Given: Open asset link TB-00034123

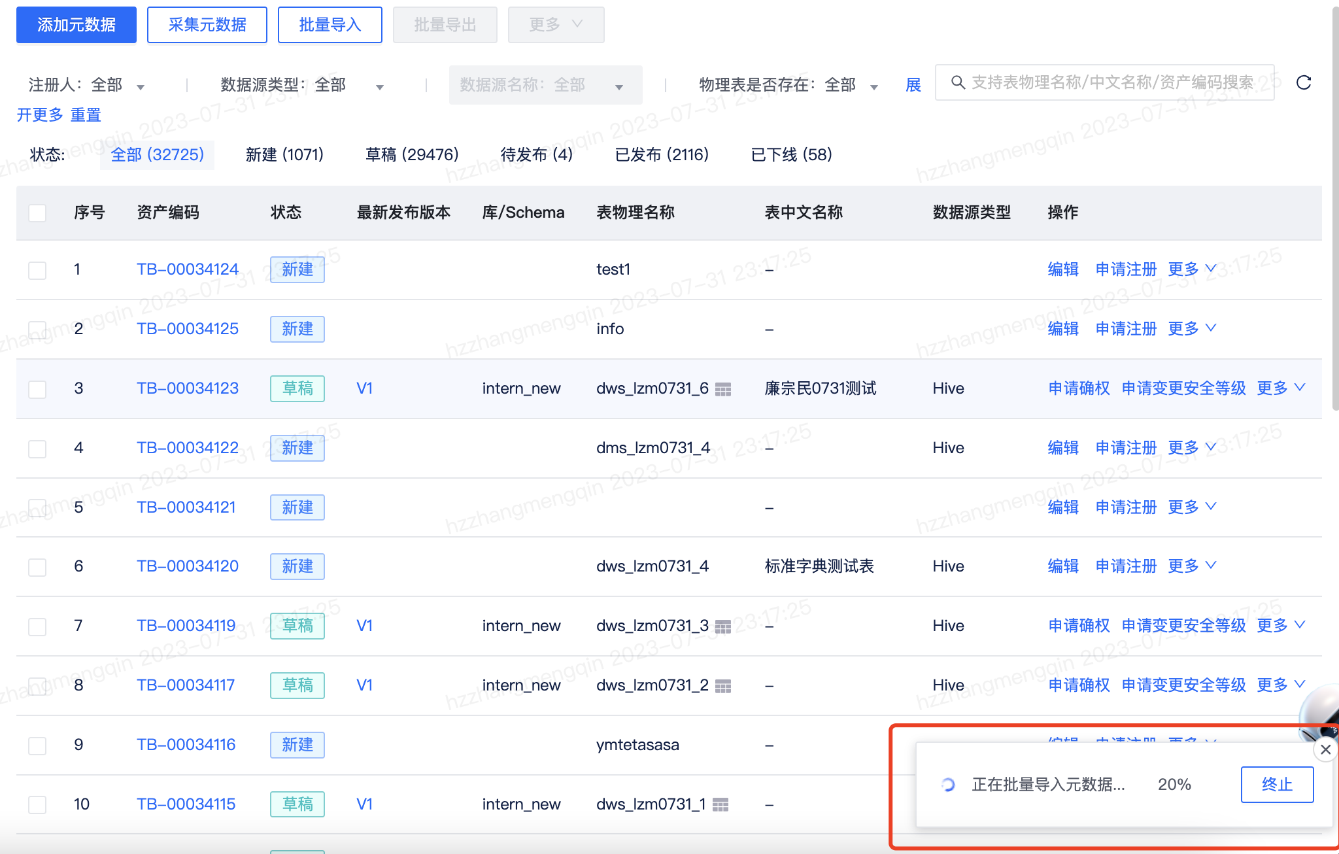Looking at the screenshot, I should point(187,388).
